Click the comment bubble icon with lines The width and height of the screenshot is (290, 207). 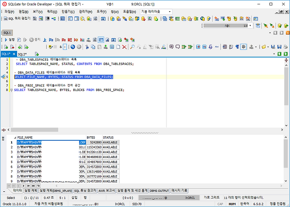pos(171,47)
